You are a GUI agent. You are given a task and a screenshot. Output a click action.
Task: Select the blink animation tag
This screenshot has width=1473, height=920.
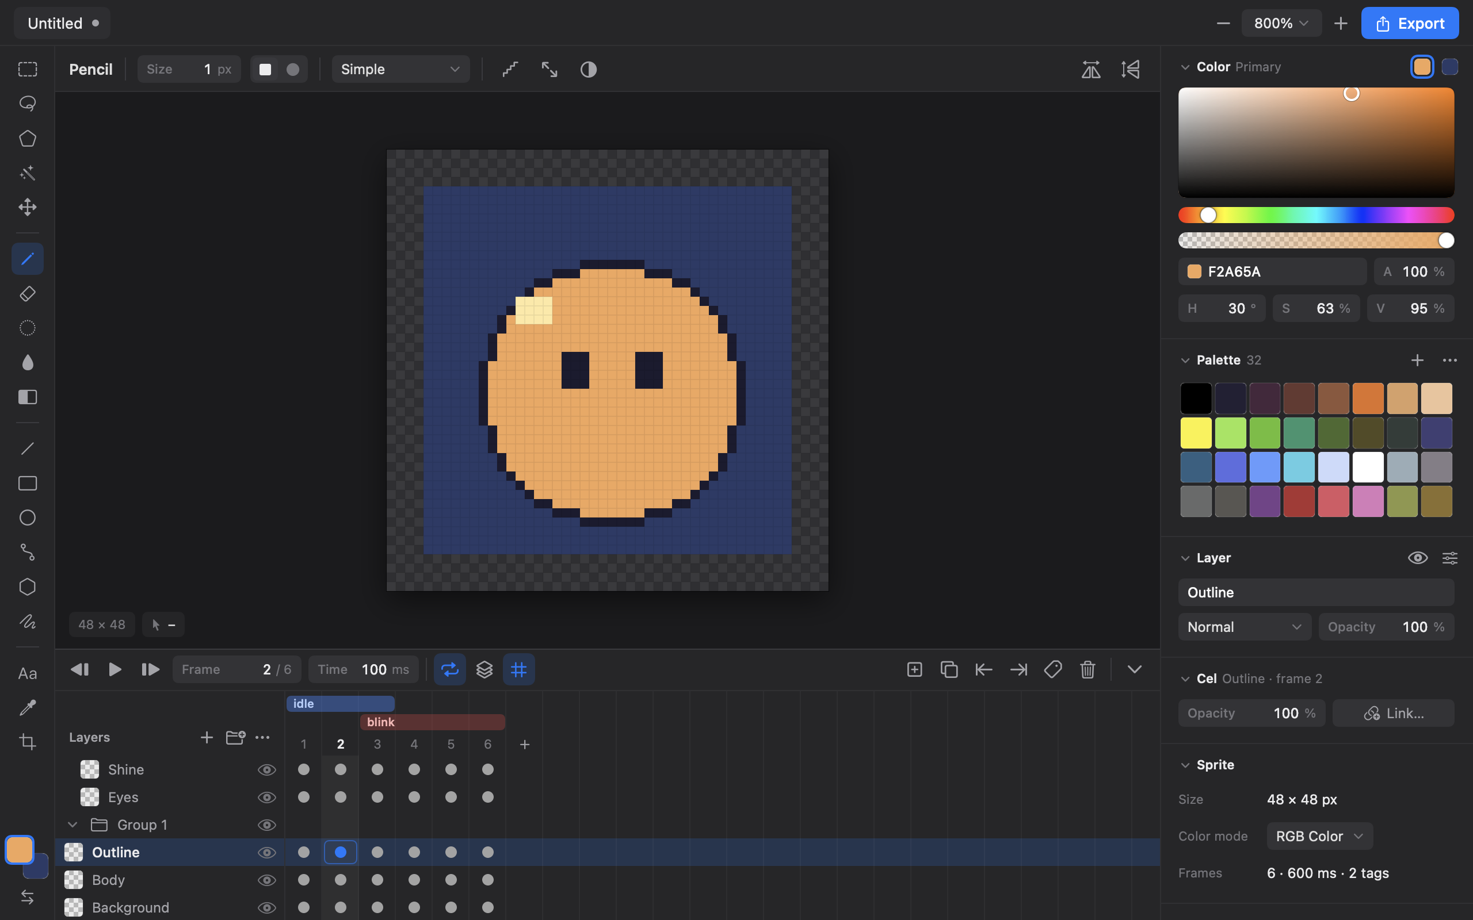[432, 722]
